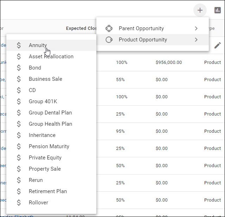Expand the Product Opportunity submenu arrow
Viewport: 225px width, 217px height.
click(x=196, y=40)
